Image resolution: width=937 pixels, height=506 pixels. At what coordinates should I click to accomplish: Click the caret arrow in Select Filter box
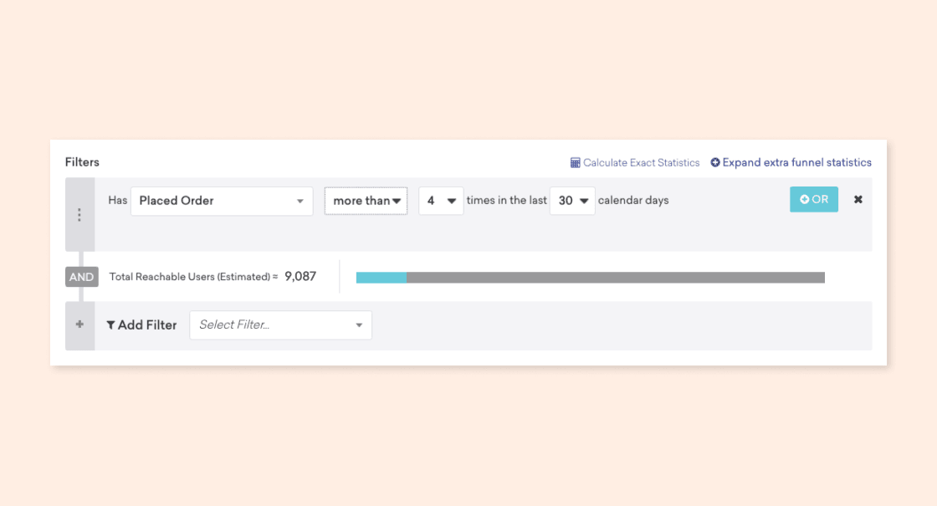point(359,325)
